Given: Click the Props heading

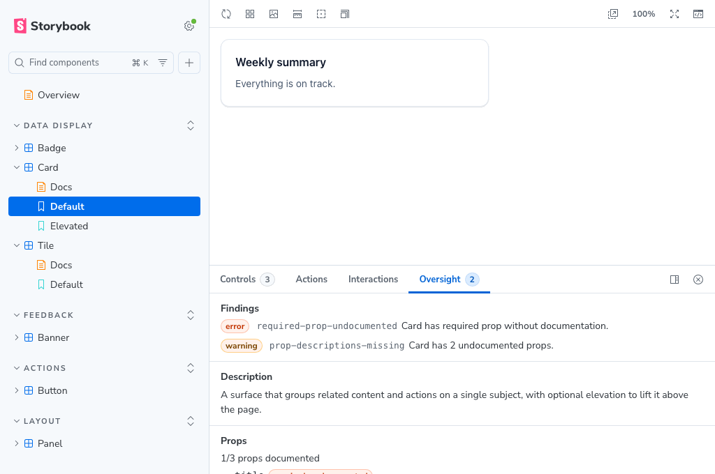Looking at the screenshot, I should [233, 441].
